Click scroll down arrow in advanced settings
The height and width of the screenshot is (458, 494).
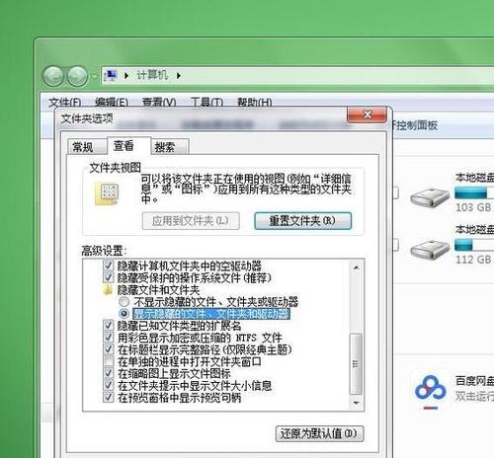point(356,403)
